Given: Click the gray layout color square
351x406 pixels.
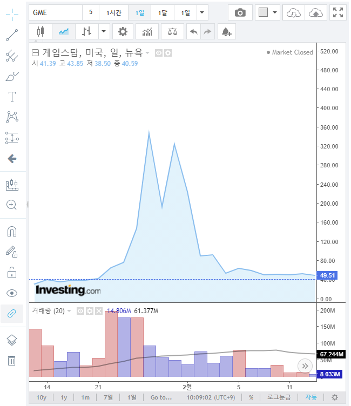Looking at the screenshot, I should (263, 12).
